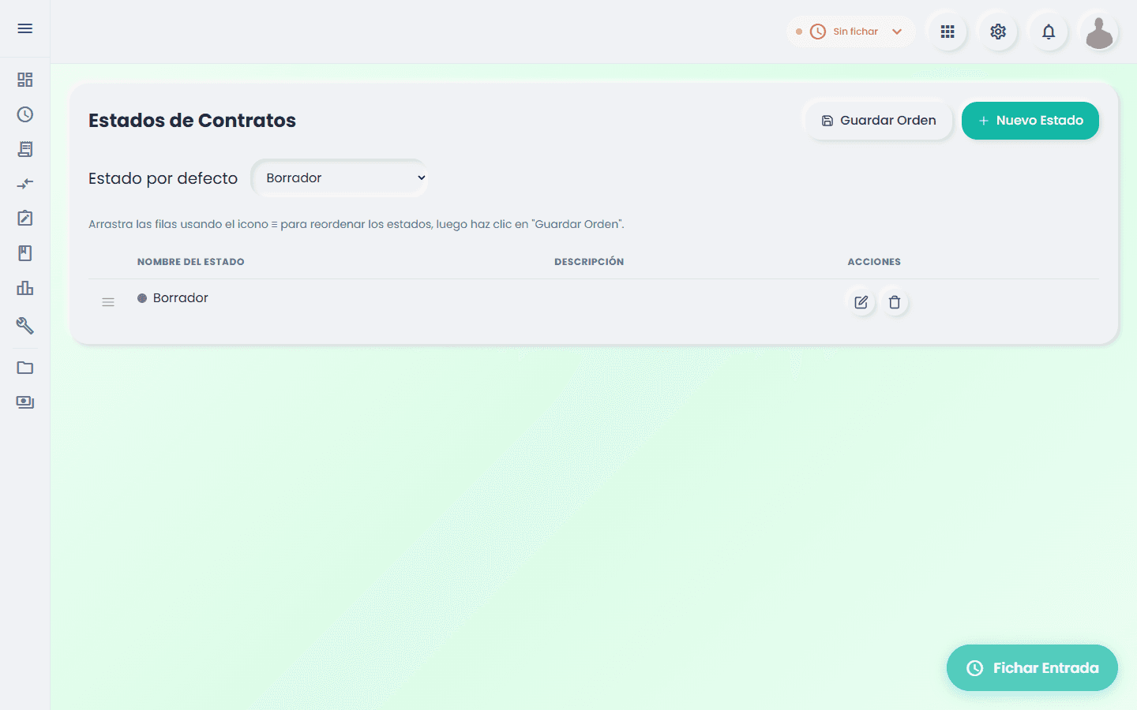1137x710 pixels.
Task: Open the bar chart icon in sidebar
Action: (25, 288)
